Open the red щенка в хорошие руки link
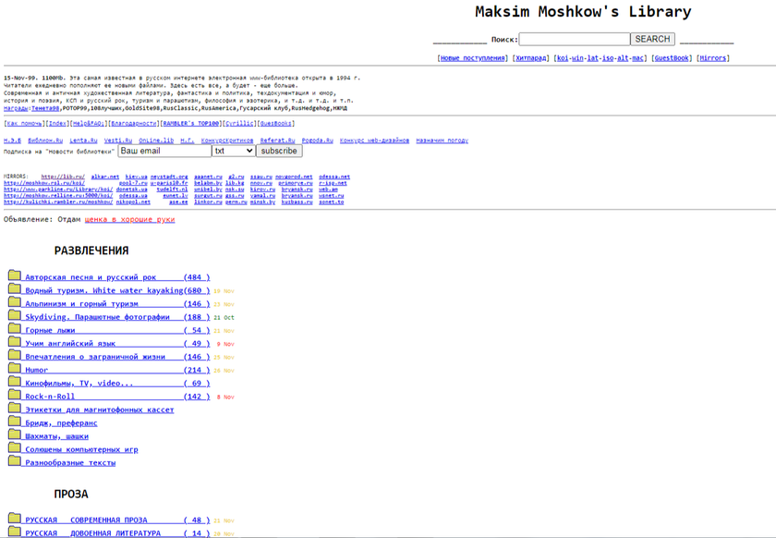This screenshot has width=776, height=538. (x=129, y=219)
